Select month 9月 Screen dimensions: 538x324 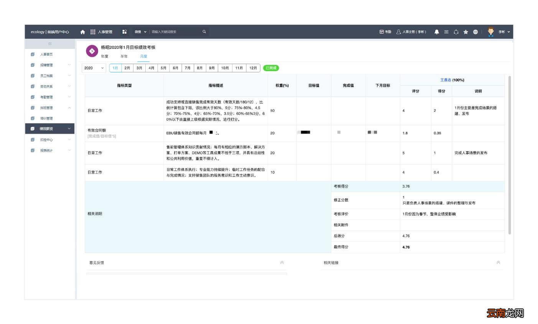pyautogui.click(x=212, y=68)
